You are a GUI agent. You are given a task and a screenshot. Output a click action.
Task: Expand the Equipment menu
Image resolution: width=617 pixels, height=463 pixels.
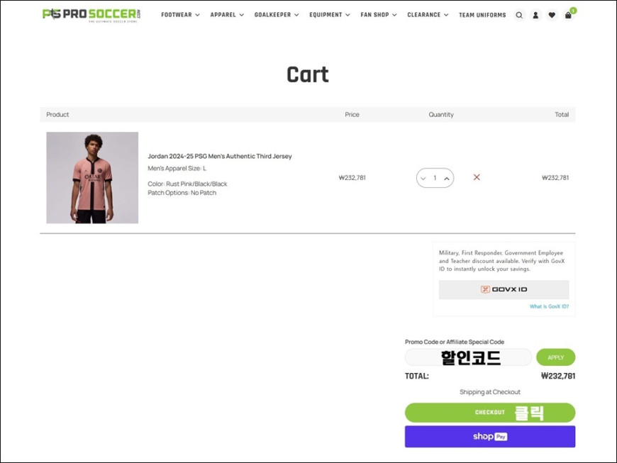click(x=329, y=15)
